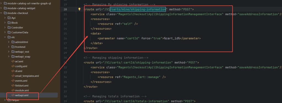Image resolution: width=282 pixels, height=103 pixels.
Task: Click the "self" resource ref value
Action: 128,24
